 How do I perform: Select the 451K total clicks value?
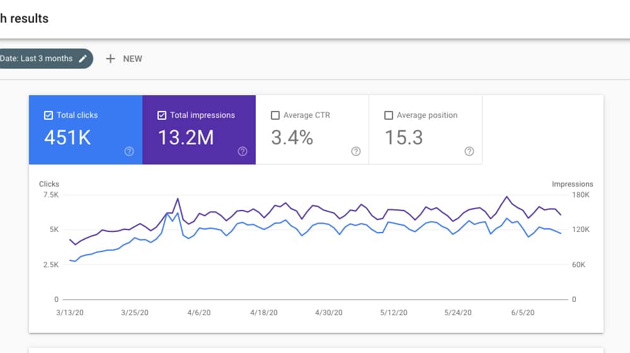(67, 137)
